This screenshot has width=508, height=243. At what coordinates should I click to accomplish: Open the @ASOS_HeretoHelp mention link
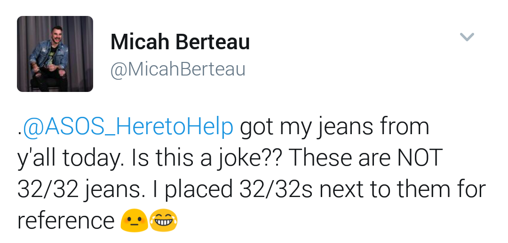tap(128, 127)
